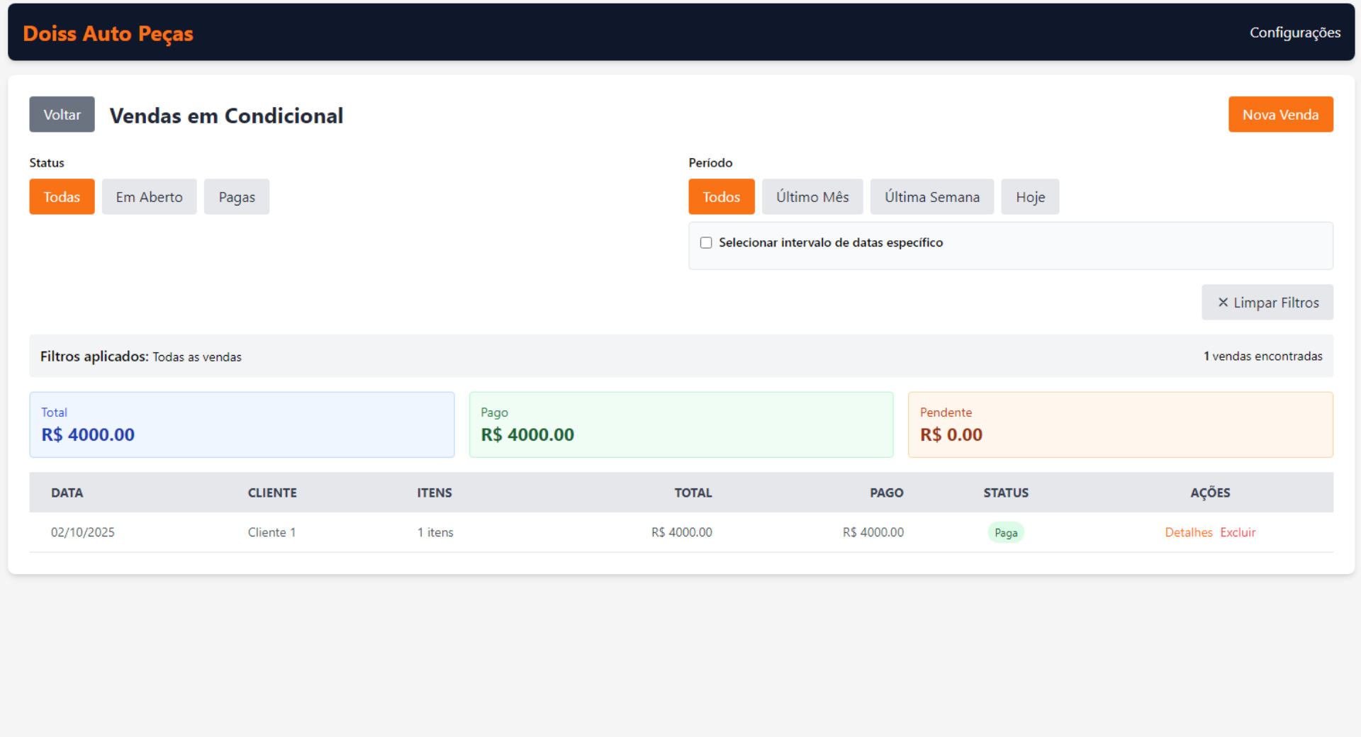Click the Limpar Filtros X button
This screenshot has width=1361, height=737.
[x=1267, y=303]
